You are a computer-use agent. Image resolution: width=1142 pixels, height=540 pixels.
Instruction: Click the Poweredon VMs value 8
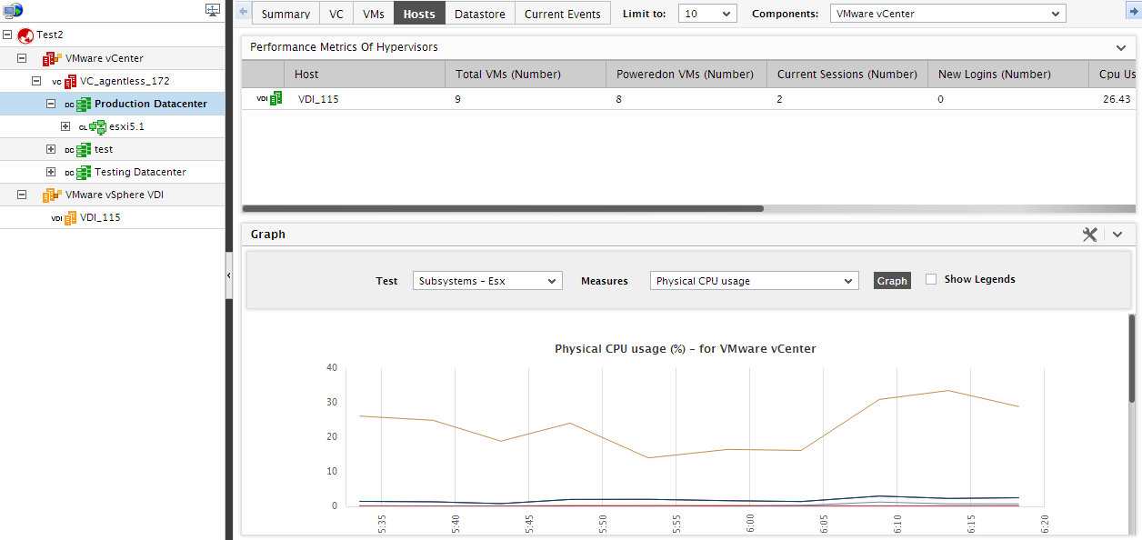pyautogui.click(x=619, y=99)
